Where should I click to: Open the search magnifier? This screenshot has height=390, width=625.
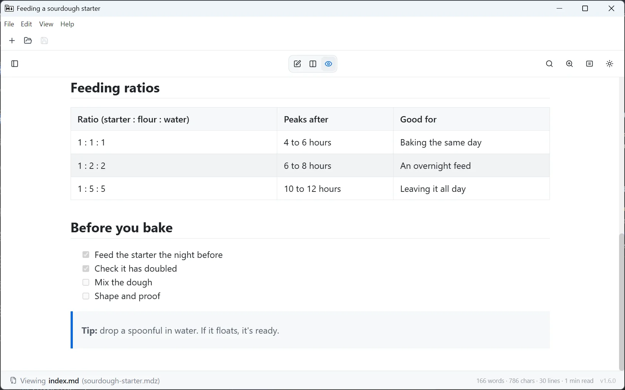550,64
